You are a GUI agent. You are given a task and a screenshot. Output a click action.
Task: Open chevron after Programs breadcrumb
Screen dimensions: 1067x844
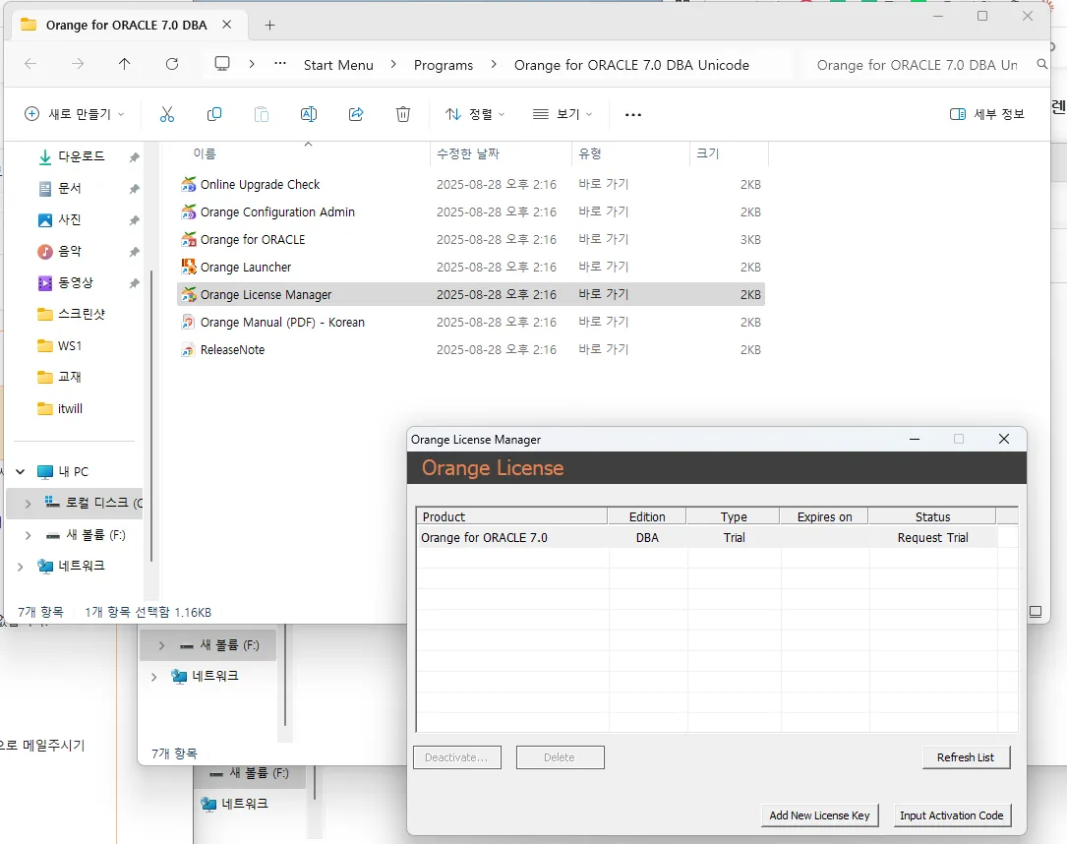(x=494, y=64)
